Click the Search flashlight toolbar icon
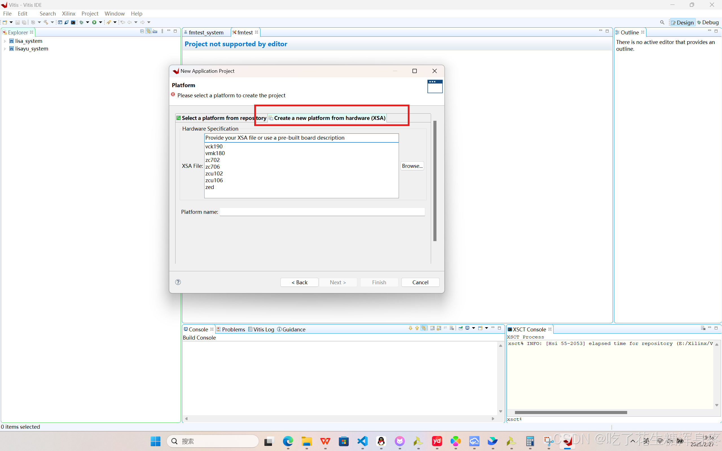The image size is (722, 451). pos(109,22)
